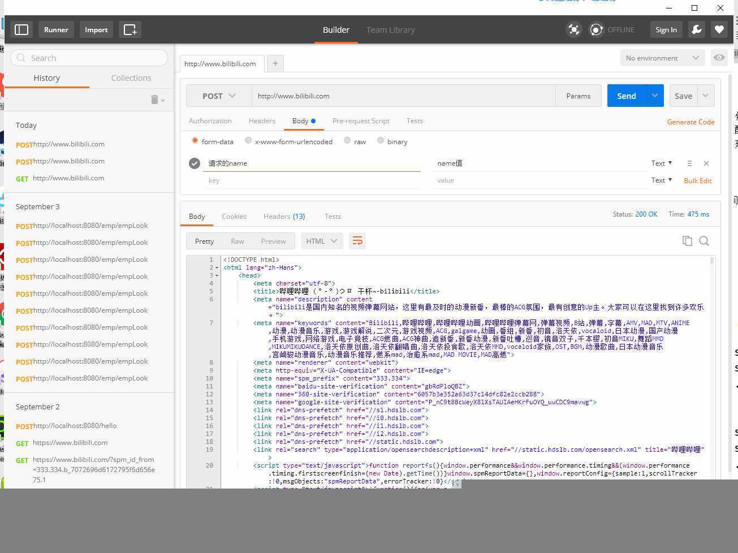
Task: Open the POST method dropdown
Action: (219, 96)
